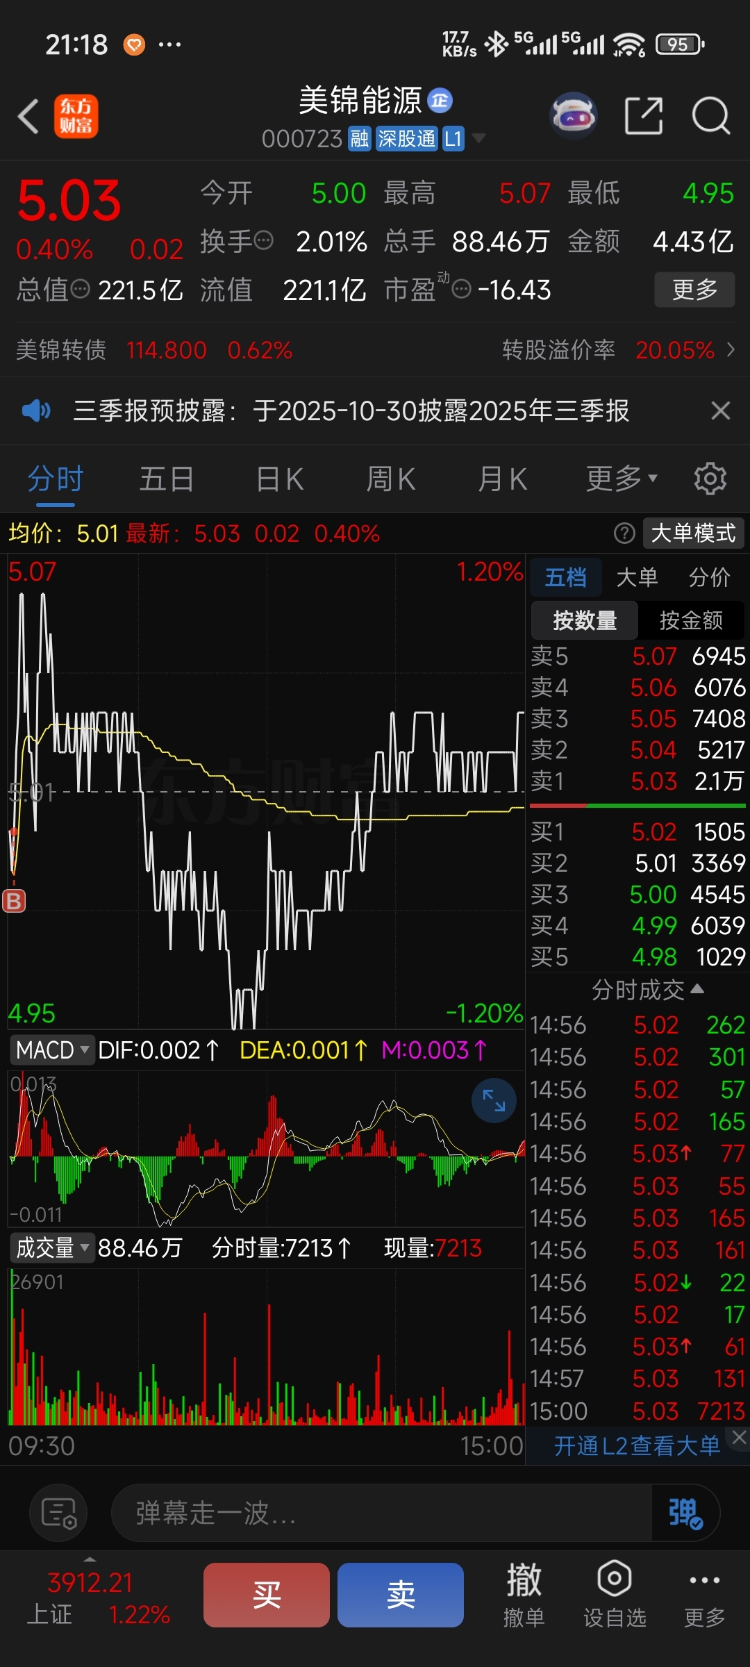Open the 成交量 indicator dropdown
Image resolution: width=750 pixels, height=1667 pixels.
[x=52, y=1248]
